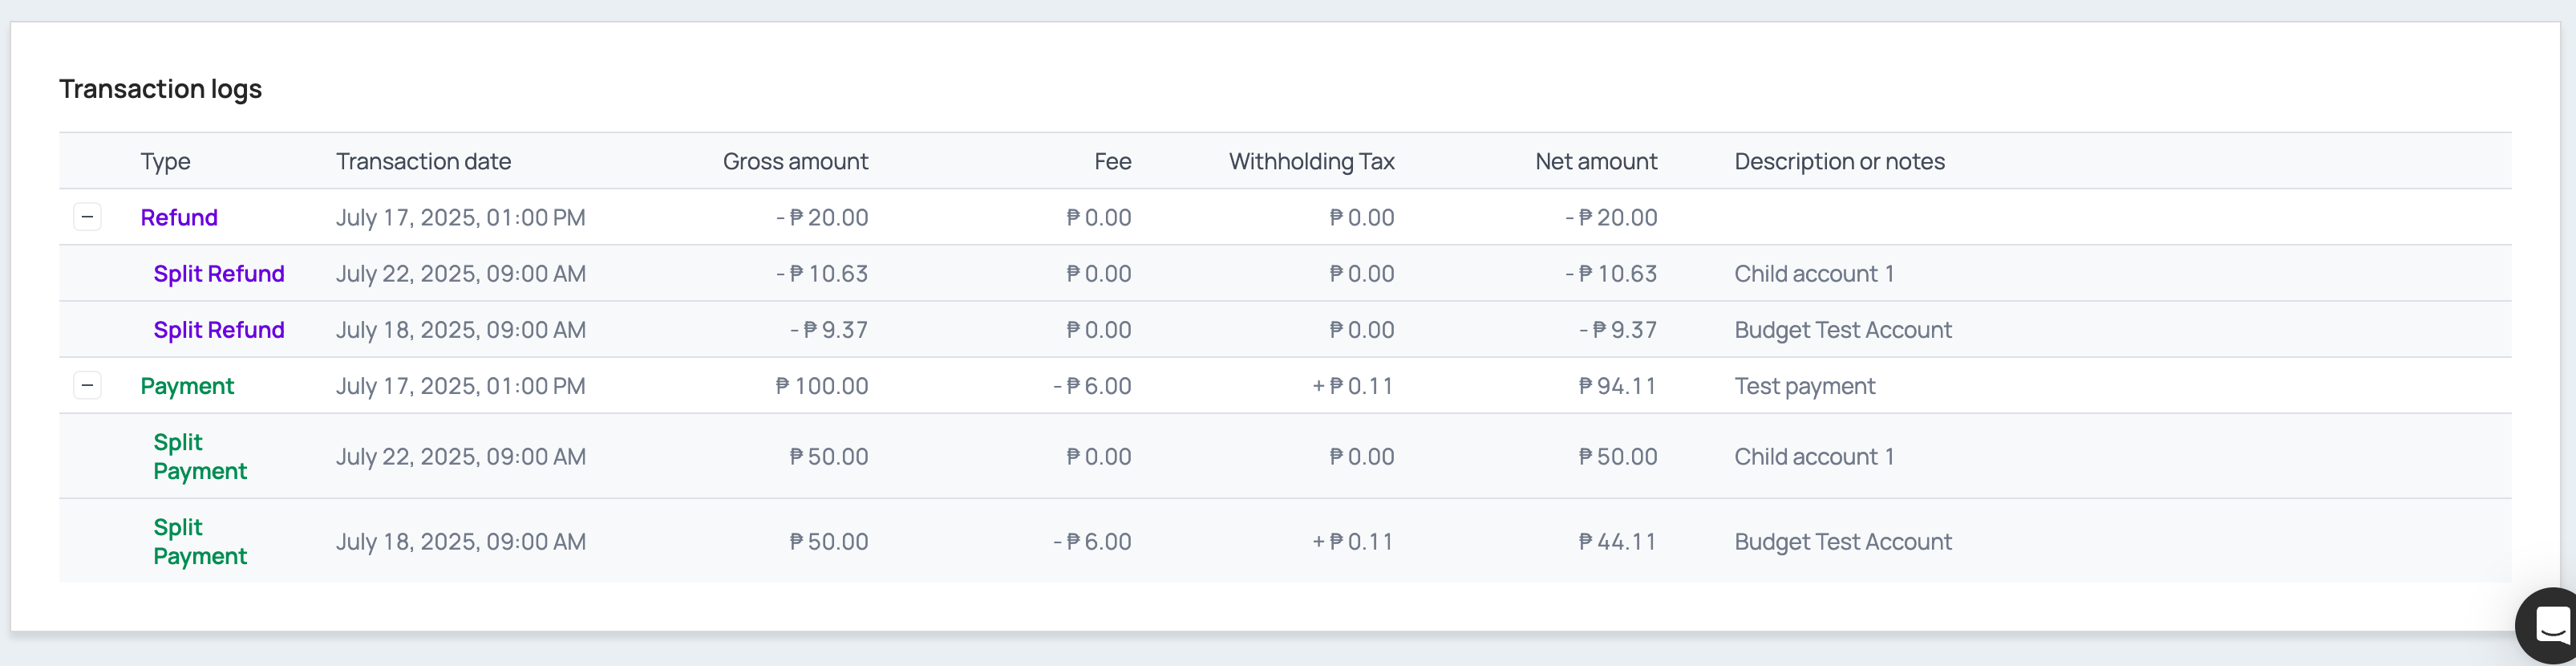The height and width of the screenshot is (666, 2576).
Task: Open the Payment transaction link
Action: tap(187, 386)
